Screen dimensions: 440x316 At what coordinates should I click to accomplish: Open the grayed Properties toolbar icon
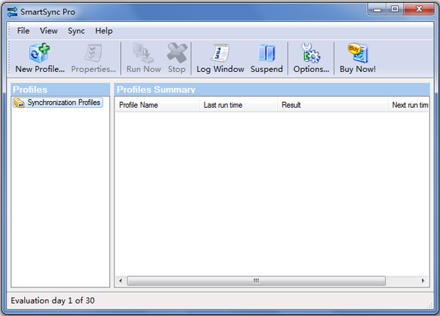point(93,58)
